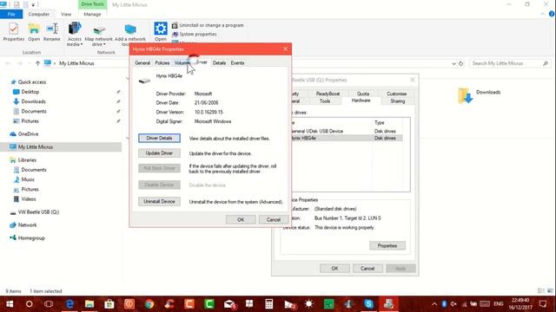Collapse the ribbon with the chevron
This screenshot has height=312, width=556.
click(543, 14)
